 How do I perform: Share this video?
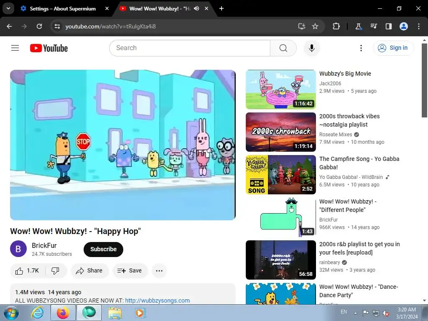click(89, 270)
